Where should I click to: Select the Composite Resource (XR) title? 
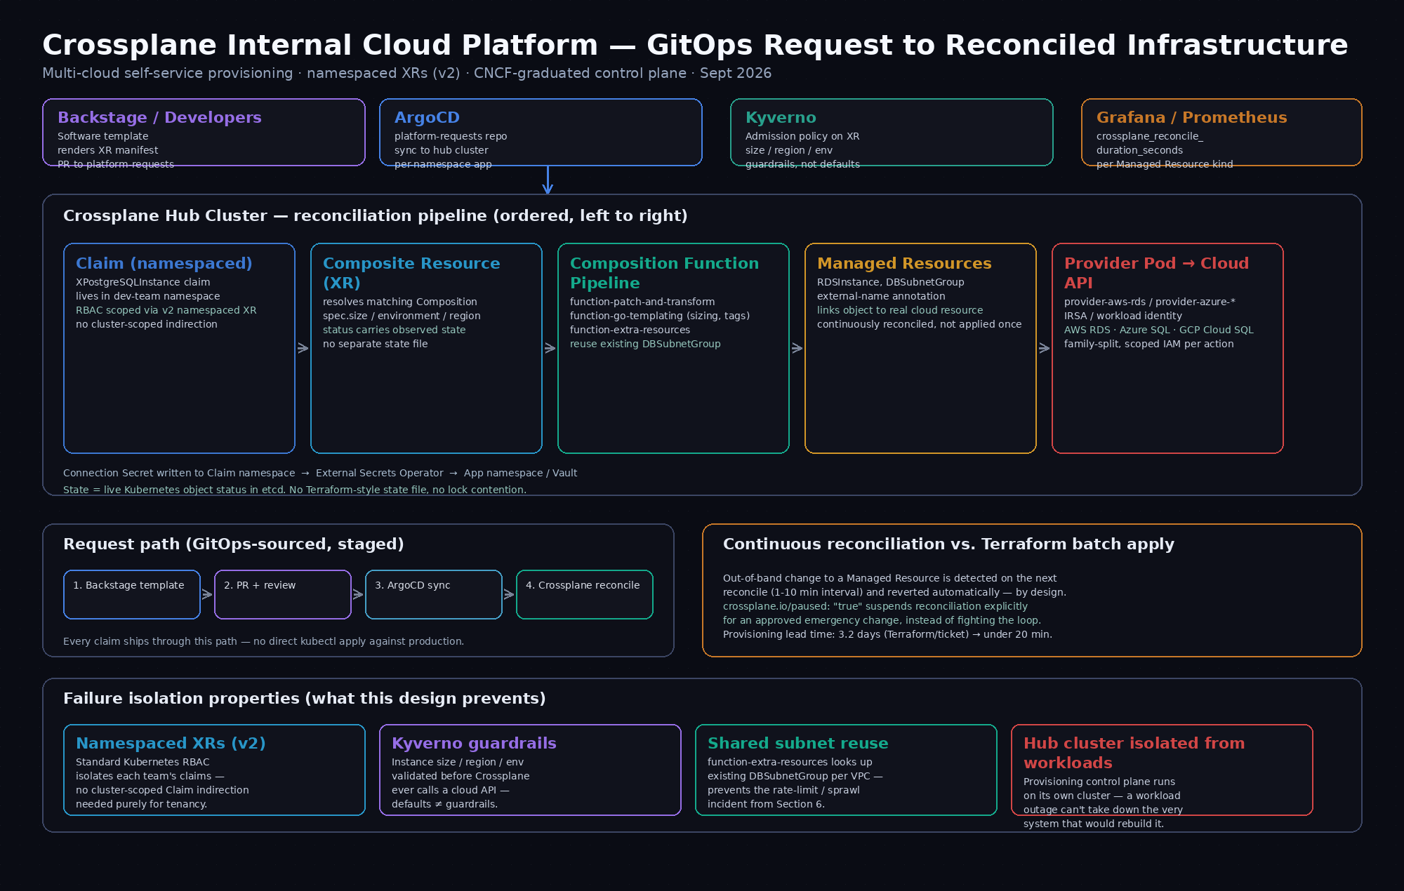pos(411,274)
